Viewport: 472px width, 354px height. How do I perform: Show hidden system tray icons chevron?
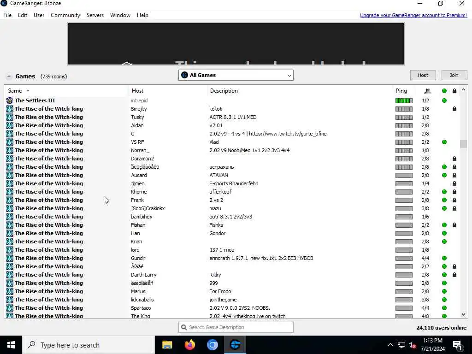pos(390,345)
